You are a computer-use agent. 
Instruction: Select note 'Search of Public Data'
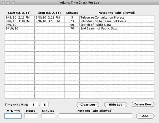pyautogui.click(x=117, y=25)
